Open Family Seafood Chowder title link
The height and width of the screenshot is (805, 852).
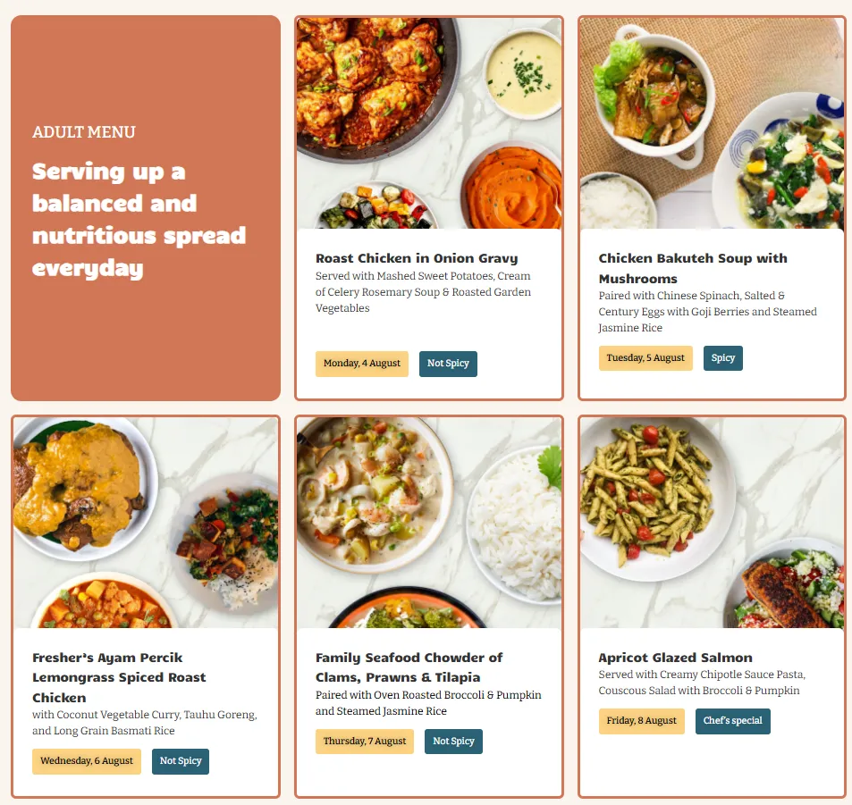click(x=409, y=667)
